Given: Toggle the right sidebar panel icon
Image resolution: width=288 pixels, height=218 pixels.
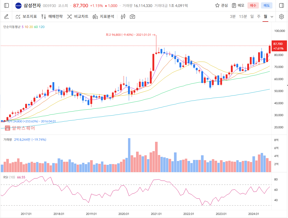Looking at the screenshot, I should click(x=282, y=5).
